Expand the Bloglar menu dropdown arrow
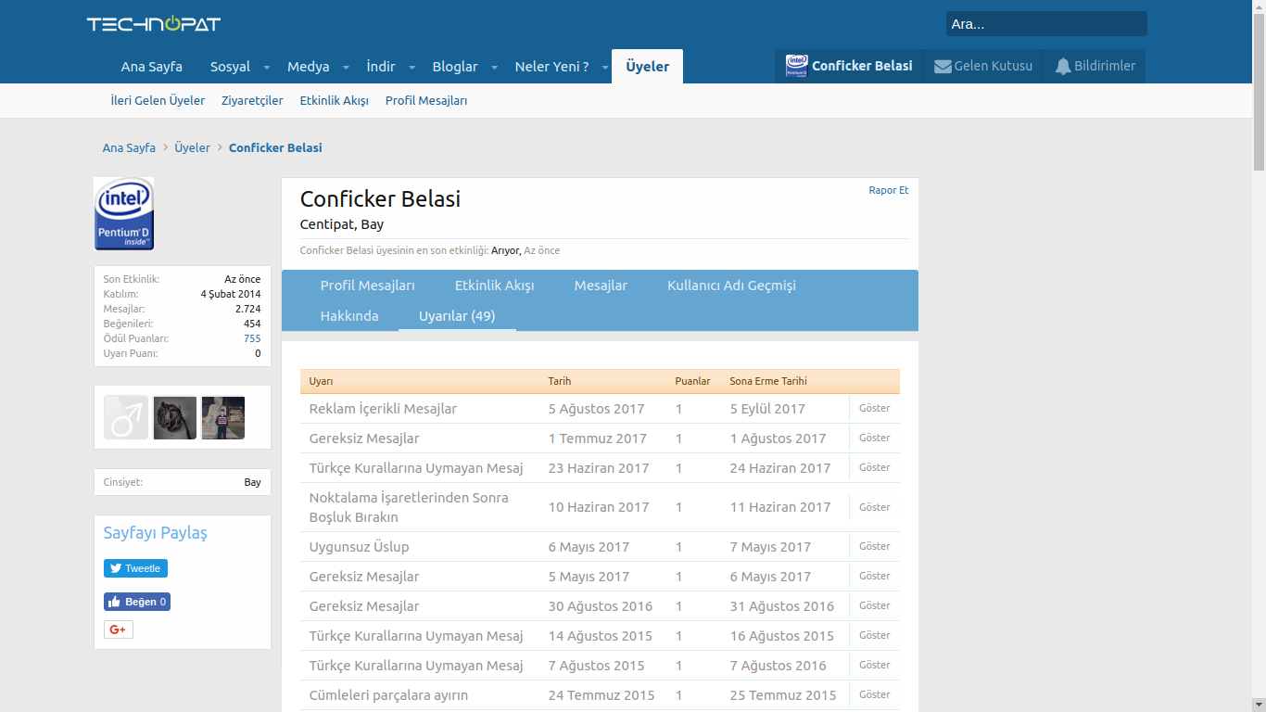This screenshot has width=1266, height=712. [494, 67]
